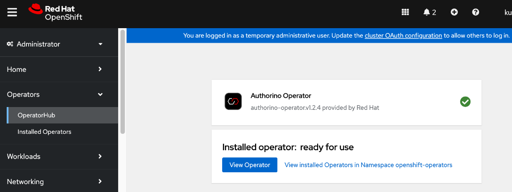The height and width of the screenshot is (192, 512).
Task: Click the Administrator perspective gear icon
Action: (10, 44)
